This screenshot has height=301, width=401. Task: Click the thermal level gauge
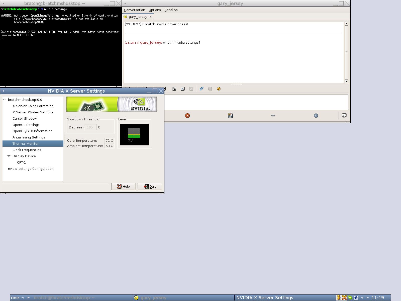pos(135,135)
